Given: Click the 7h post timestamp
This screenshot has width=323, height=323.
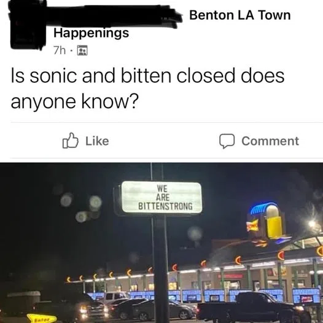Looking at the screenshot, I should tap(60, 50).
